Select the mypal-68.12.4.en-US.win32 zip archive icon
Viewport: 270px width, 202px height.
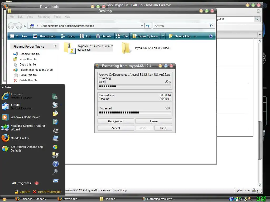pyautogui.click(x=70, y=48)
